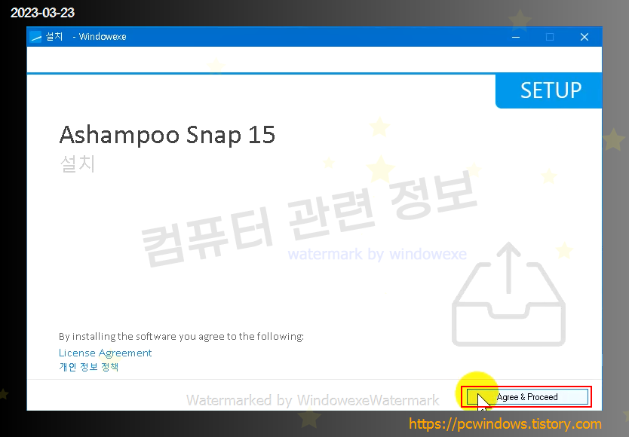Click the 'By installing the software' text line

tap(181, 336)
